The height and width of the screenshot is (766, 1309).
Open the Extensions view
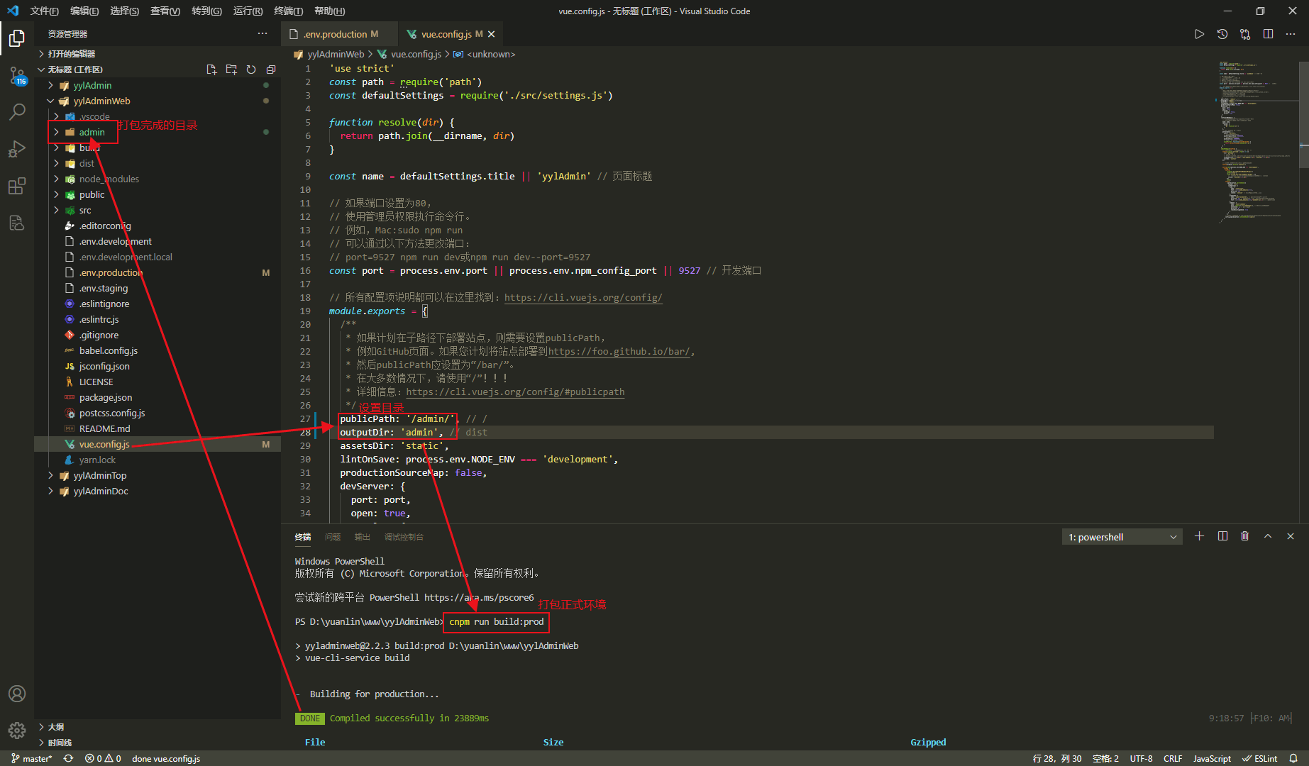pos(17,186)
